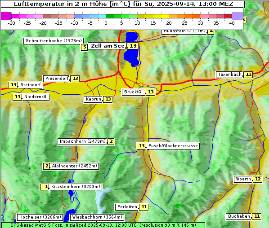Image resolution: width=269 pixels, height=228 pixels.
Task: Click the dark red swatch near 39
Action: (228, 16)
